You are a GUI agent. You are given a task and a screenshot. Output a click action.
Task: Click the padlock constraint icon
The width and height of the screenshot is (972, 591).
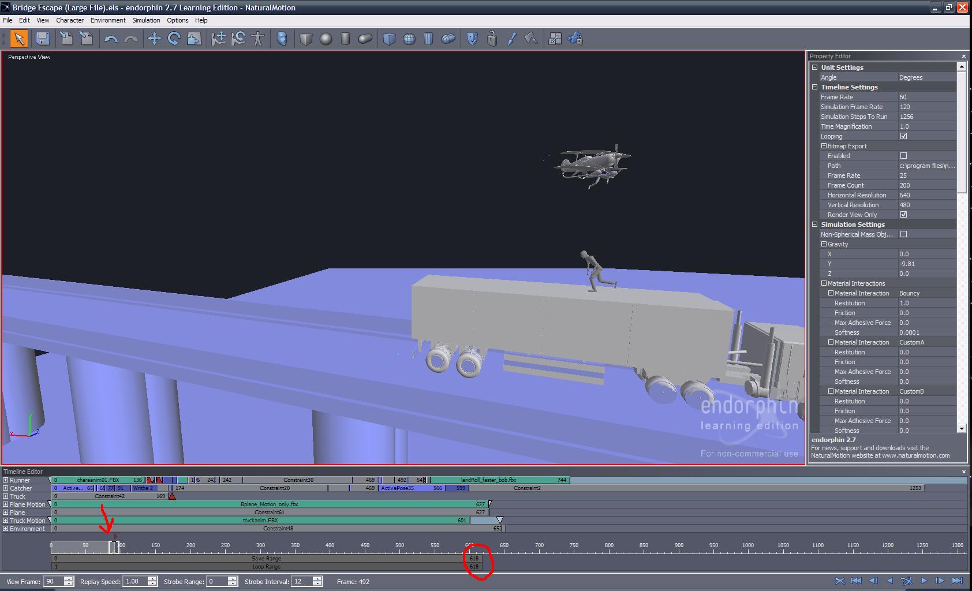pyautogui.click(x=492, y=39)
